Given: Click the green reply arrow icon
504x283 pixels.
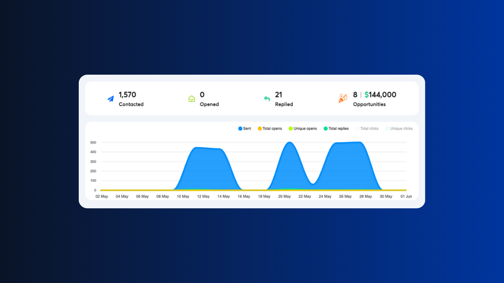Looking at the screenshot, I should tap(267, 99).
